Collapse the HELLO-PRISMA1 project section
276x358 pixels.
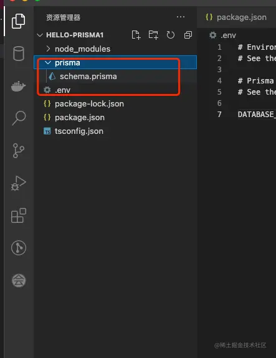70,35
